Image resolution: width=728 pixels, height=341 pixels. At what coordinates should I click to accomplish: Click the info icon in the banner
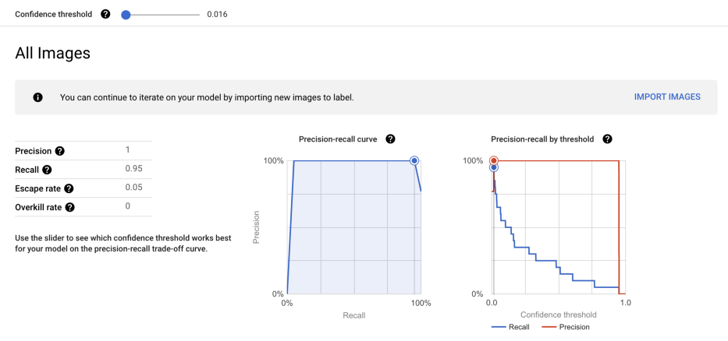pyautogui.click(x=37, y=97)
